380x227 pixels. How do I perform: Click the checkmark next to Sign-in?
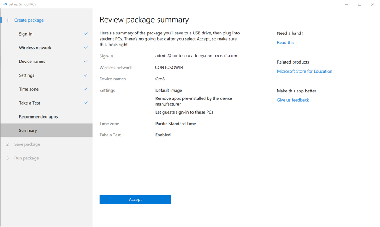[86, 34]
